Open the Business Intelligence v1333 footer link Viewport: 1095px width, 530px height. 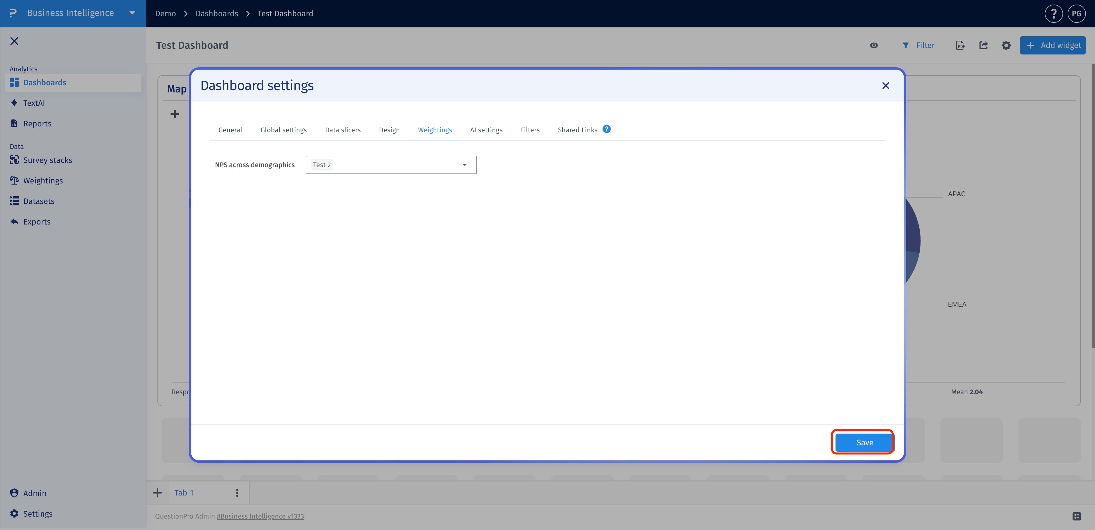tap(260, 516)
